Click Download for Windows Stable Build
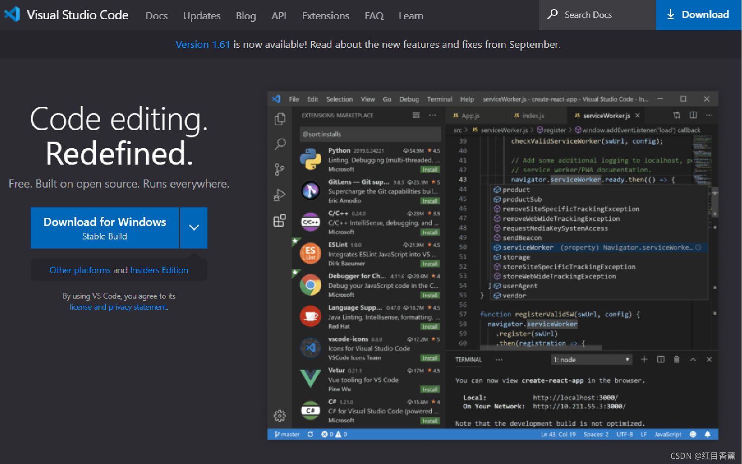Image resolution: width=742 pixels, height=464 pixels. click(x=105, y=228)
